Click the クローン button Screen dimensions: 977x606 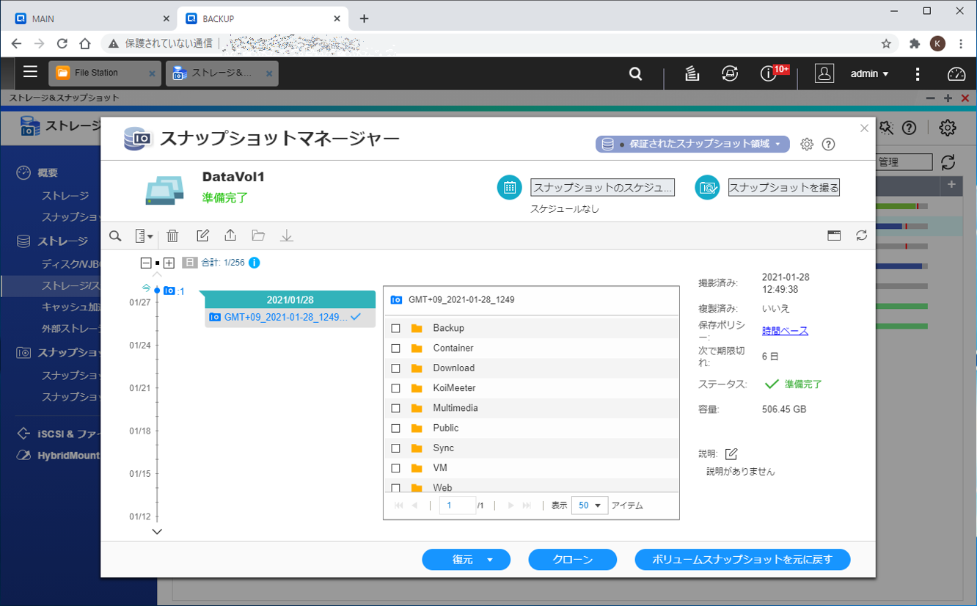pyautogui.click(x=572, y=560)
